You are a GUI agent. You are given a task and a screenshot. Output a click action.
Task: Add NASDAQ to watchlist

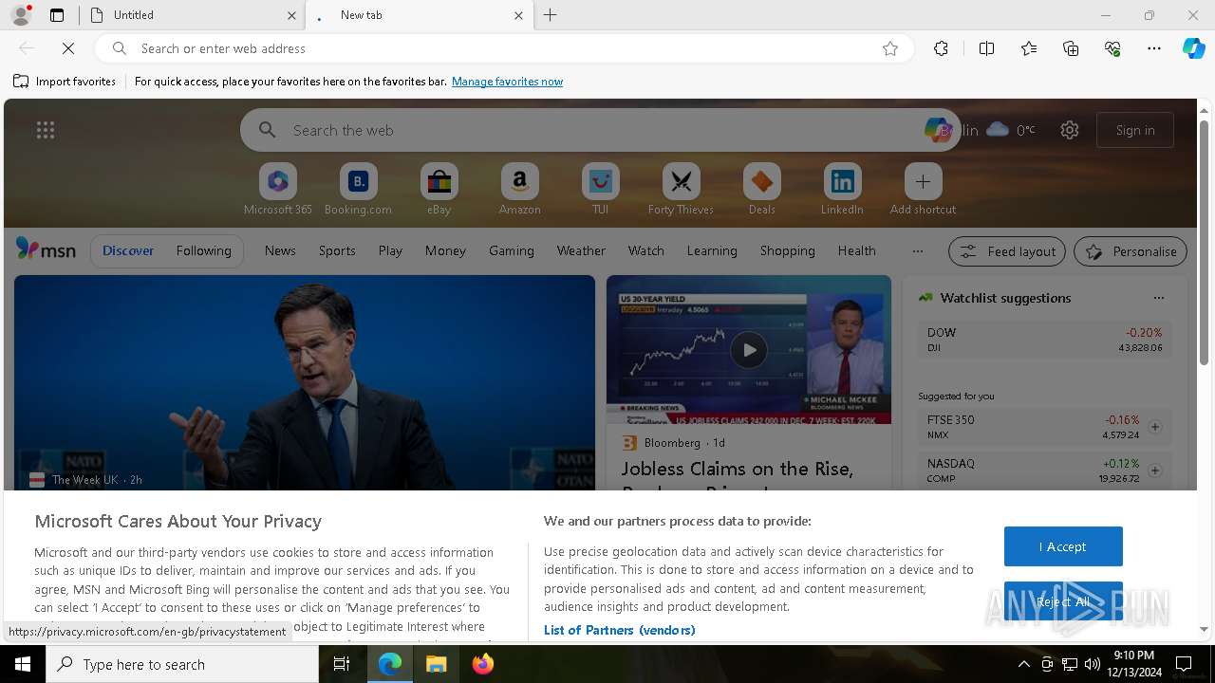coord(1155,471)
